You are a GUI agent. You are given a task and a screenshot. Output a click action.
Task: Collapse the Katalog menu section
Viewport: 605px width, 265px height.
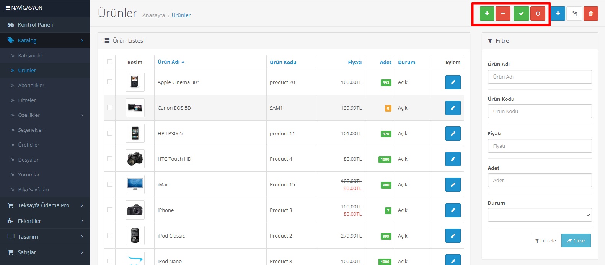tap(45, 40)
